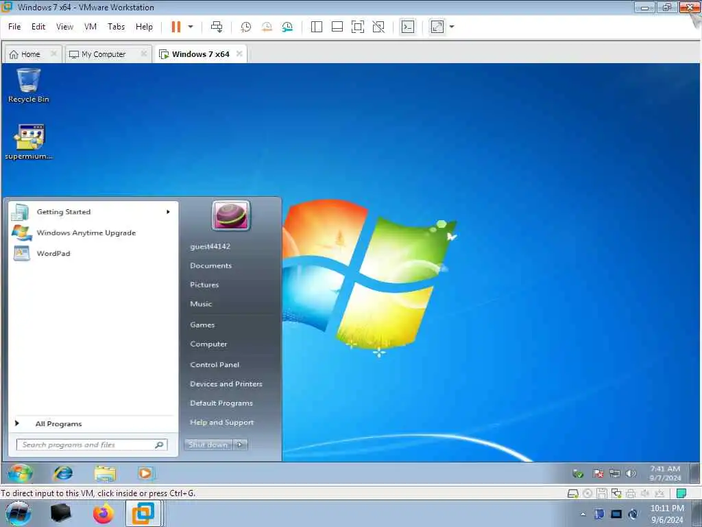Open the VM menu
Image resolution: width=702 pixels, height=527 pixels.
(90, 27)
